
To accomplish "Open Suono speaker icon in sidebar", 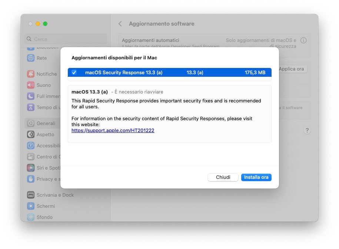I will (31, 85).
